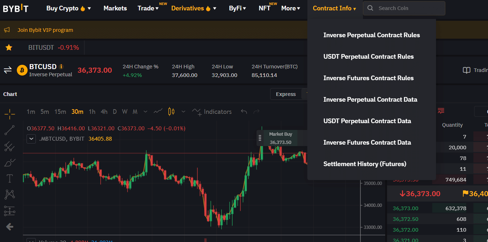The height and width of the screenshot is (242, 488).
Task: Select the candlestick chart style icon
Action: tap(171, 112)
